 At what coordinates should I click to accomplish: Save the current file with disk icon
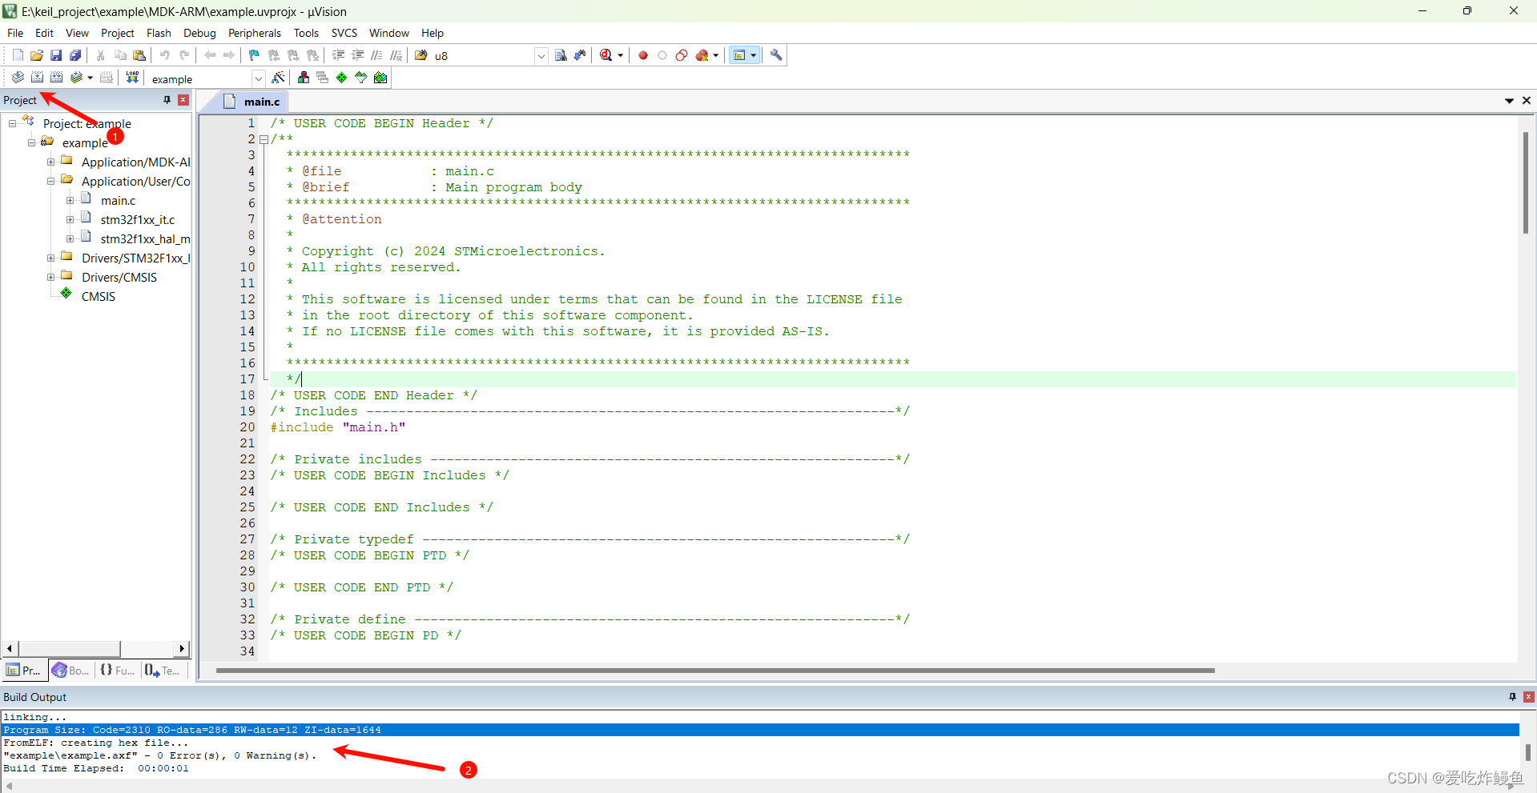tap(56, 55)
